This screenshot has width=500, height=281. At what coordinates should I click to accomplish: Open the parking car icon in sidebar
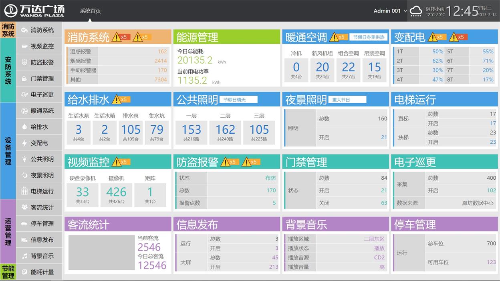[x=24, y=224]
